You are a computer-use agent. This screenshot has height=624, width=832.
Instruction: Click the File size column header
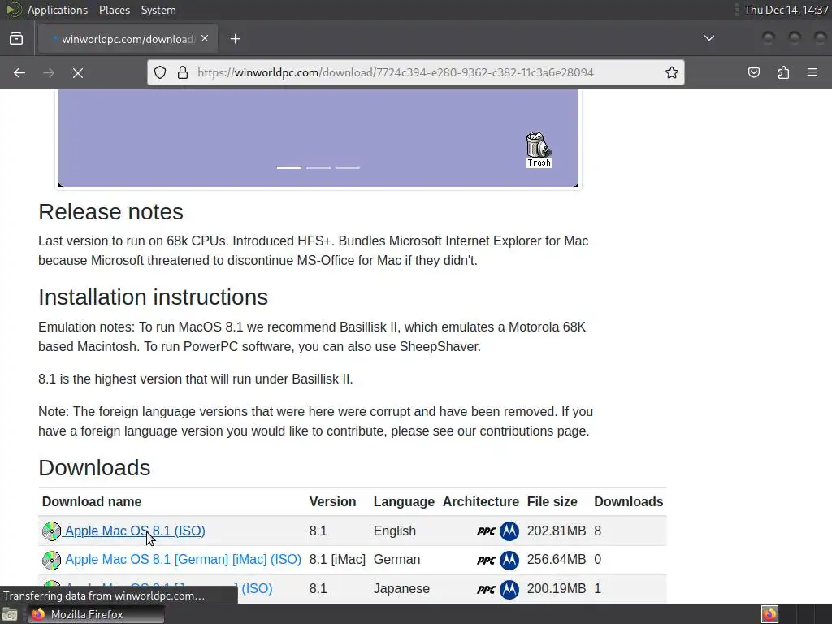pos(552,501)
